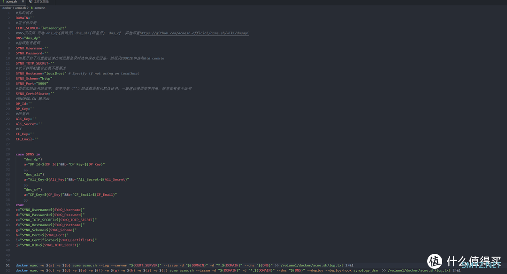Click the j="SYNO_DID=..." line
Viewport: 507px width, 274px height.
pyautogui.click(x=48, y=245)
